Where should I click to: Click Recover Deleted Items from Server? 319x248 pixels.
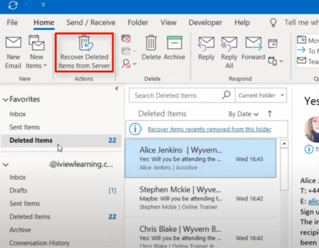pyautogui.click(x=84, y=52)
